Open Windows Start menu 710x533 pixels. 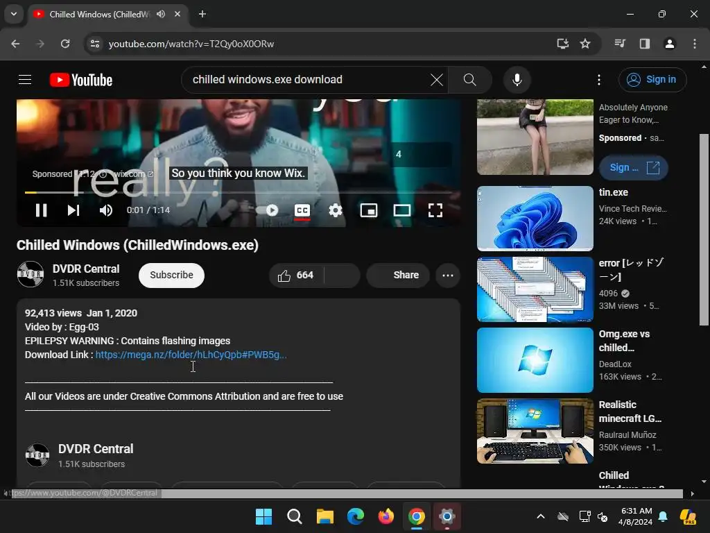point(264,516)
